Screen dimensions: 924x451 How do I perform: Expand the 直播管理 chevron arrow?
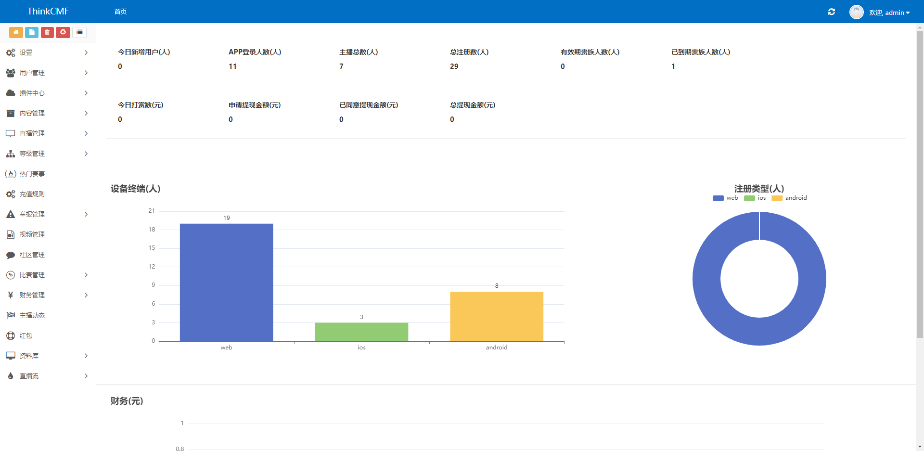tap(86, 133)
